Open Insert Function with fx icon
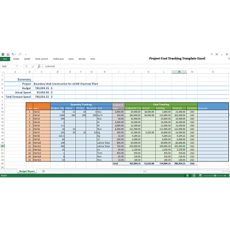230x230 pixels. (39, 66)
